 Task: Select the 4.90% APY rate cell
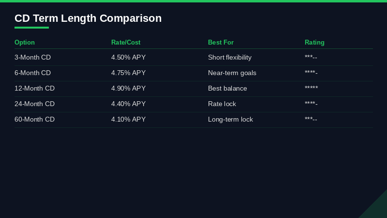pyautogui.click(x=128, y=89)
